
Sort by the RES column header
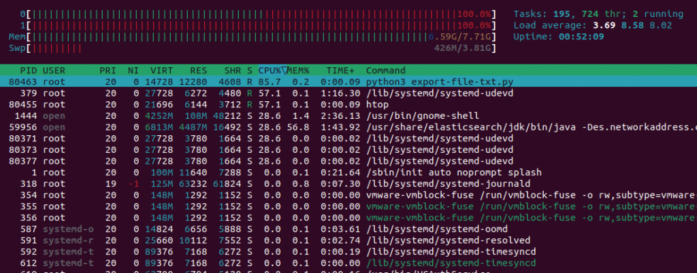click(x=198, y=71)
